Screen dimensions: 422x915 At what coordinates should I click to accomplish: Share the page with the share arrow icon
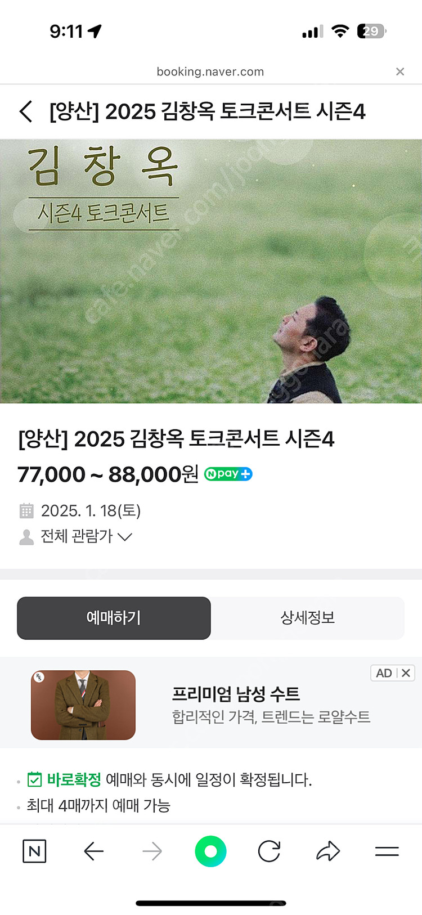328,851
